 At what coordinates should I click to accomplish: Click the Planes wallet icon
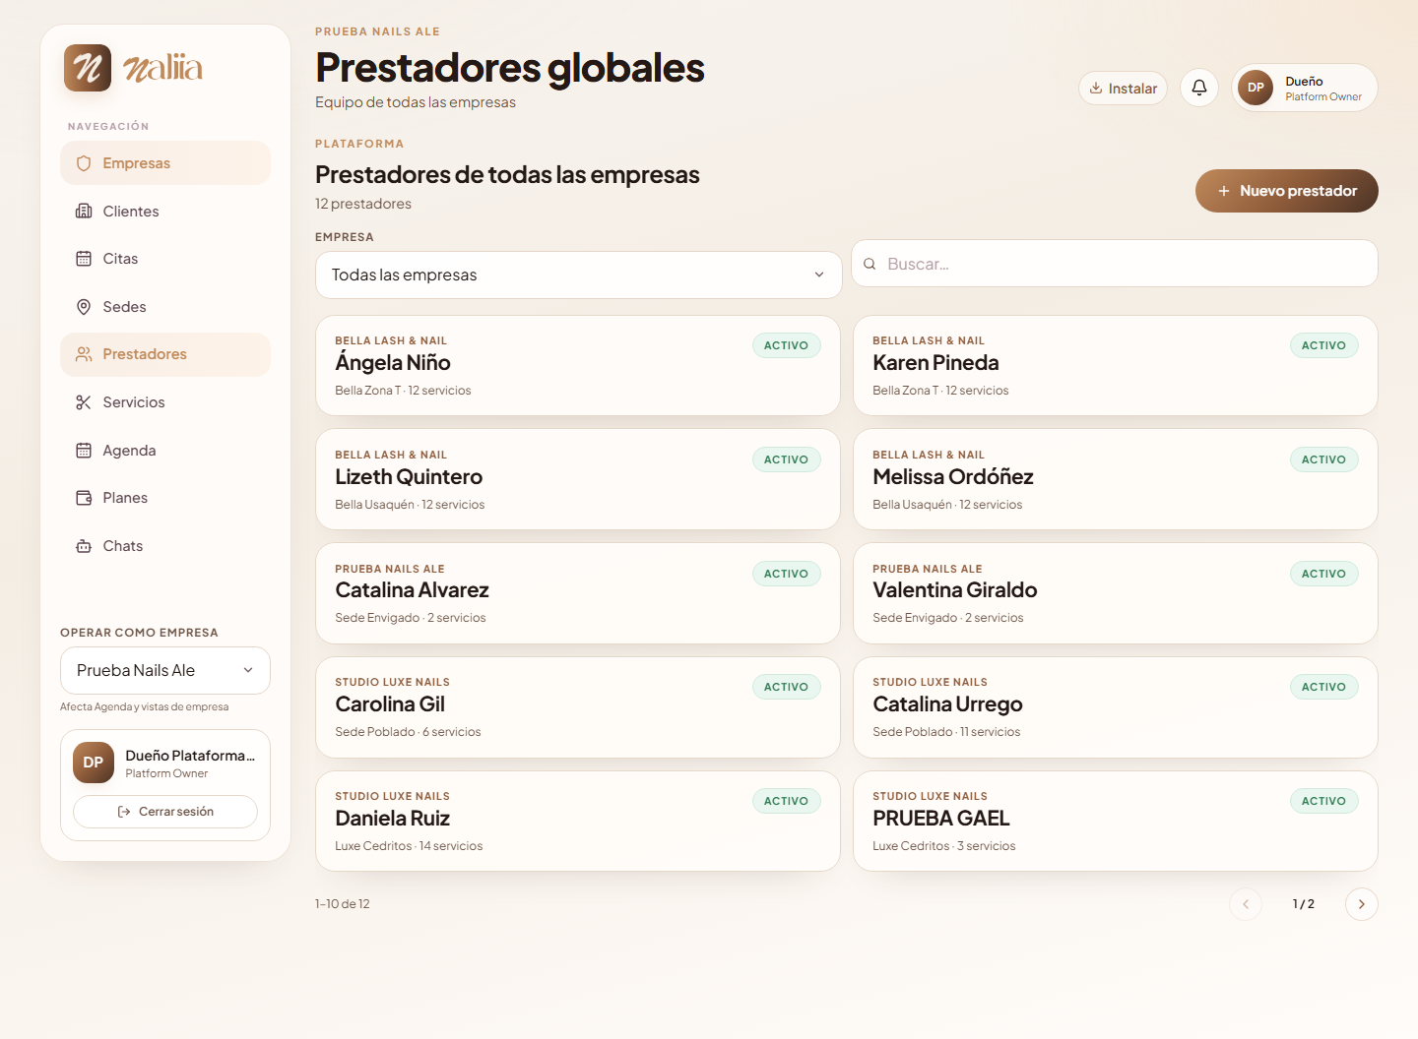(84, 498)
